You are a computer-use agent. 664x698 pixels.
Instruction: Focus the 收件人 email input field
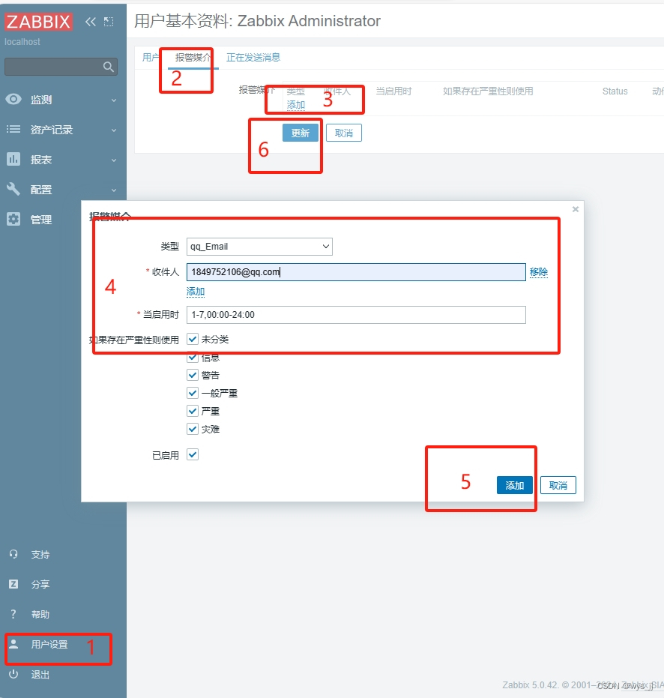[x=356, y=272]
